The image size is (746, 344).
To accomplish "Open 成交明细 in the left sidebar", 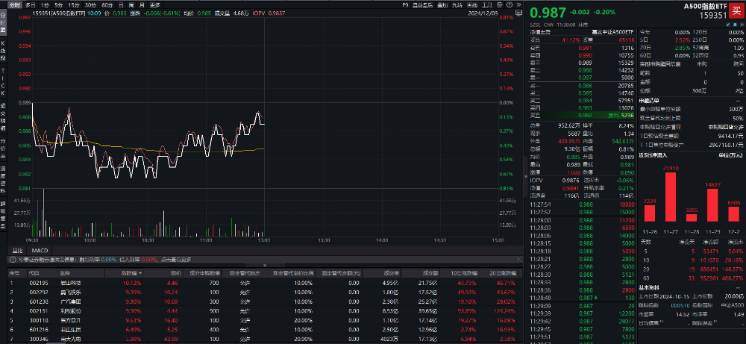I will coord(3,115).
